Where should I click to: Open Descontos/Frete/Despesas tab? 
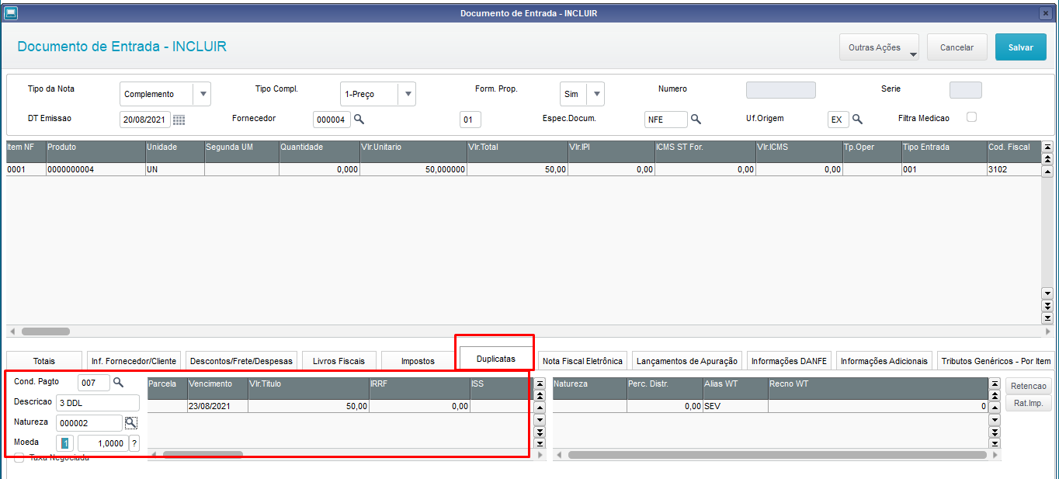pyautogui.click(x=241, y=361)
